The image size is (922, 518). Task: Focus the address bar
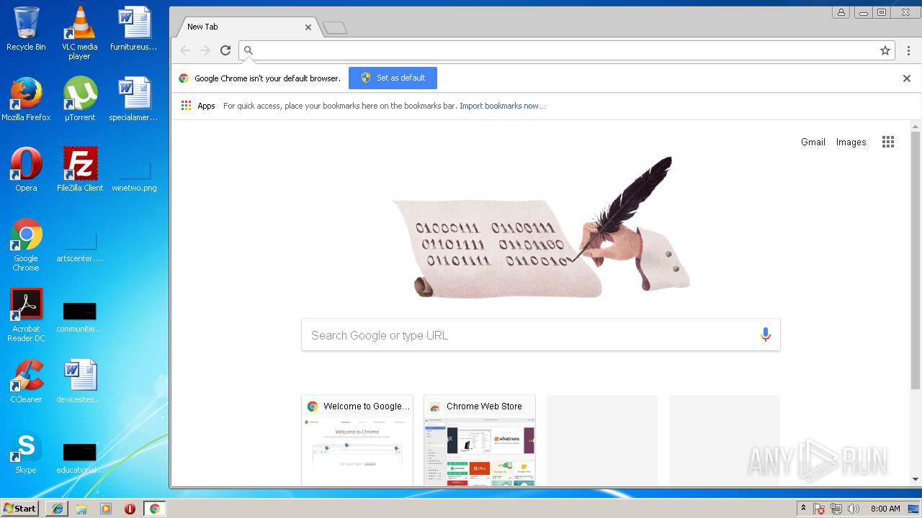click(x=565, y=50)
